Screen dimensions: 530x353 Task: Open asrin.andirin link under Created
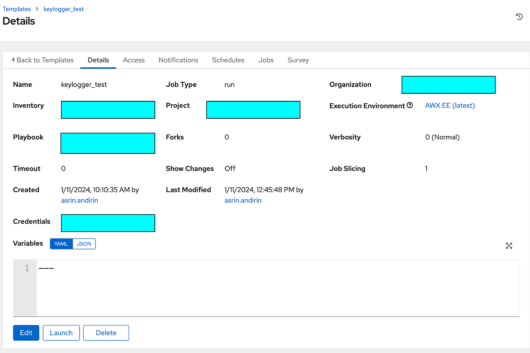pos(79,200)
